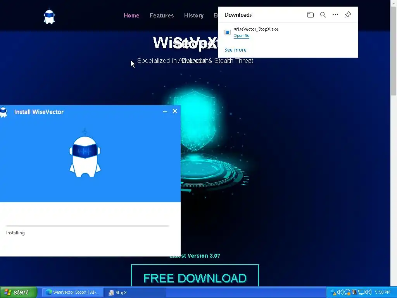The height and width of the screenshot is (298, 397).
Task: Click the security warning shield tray icon
Action: click(x=334, y=293)
